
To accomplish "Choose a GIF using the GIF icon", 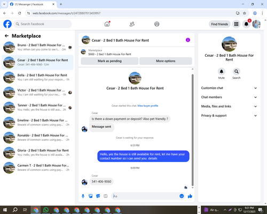I will [x=106, y=196].
